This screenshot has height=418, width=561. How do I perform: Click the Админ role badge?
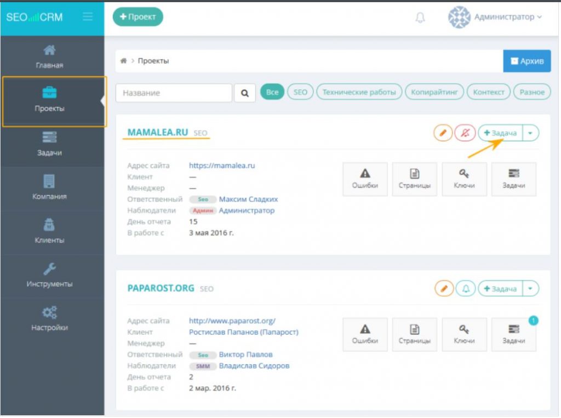click(203, 210)
